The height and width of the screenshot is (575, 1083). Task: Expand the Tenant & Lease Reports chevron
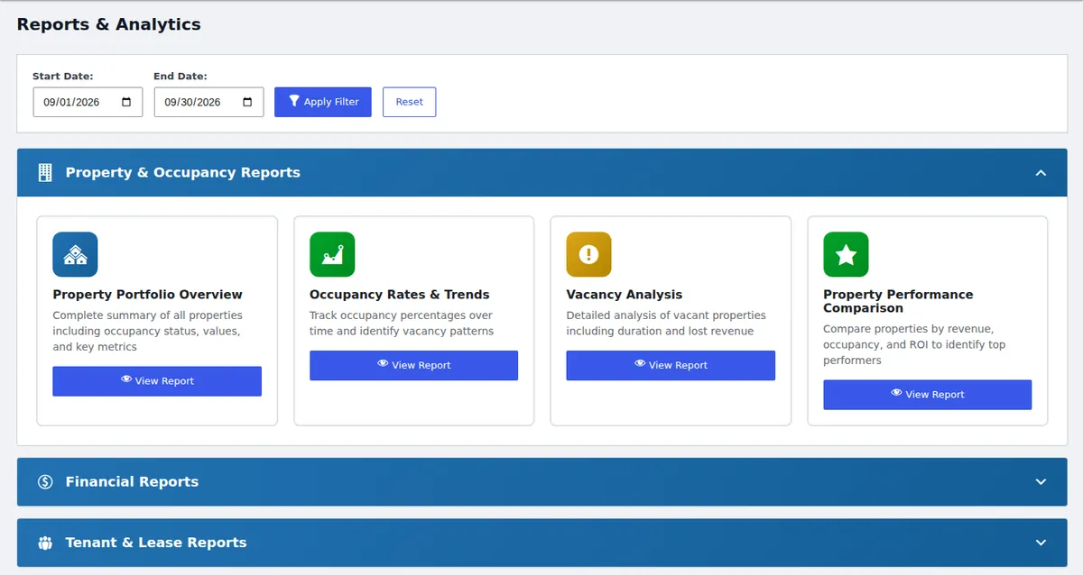pos(1041,543)
